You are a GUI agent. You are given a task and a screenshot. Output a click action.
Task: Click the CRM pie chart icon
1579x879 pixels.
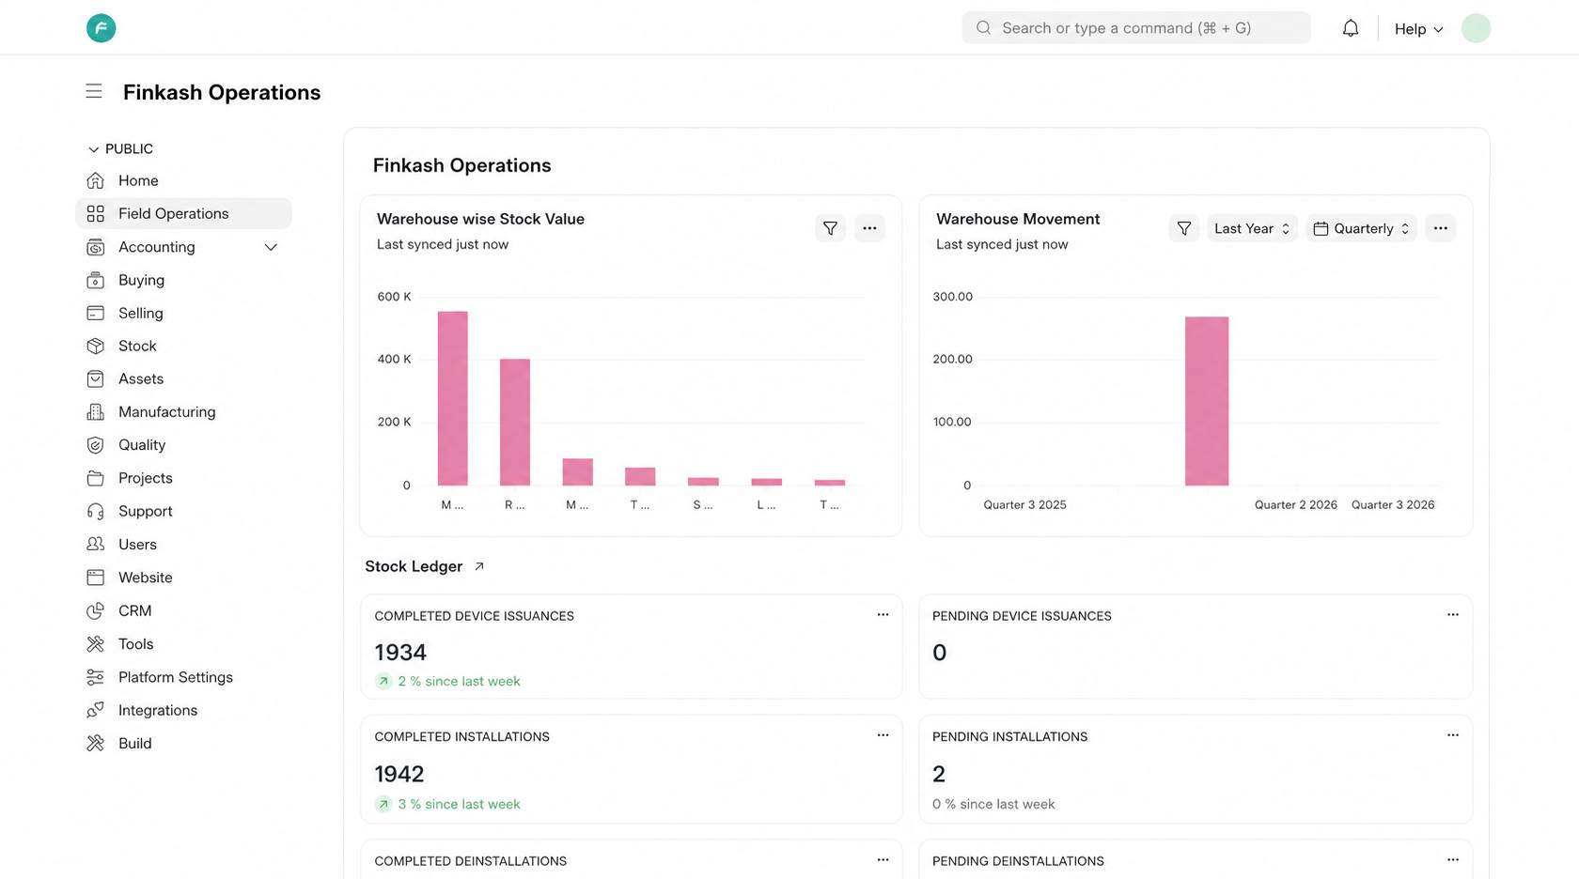pos(95,610)
